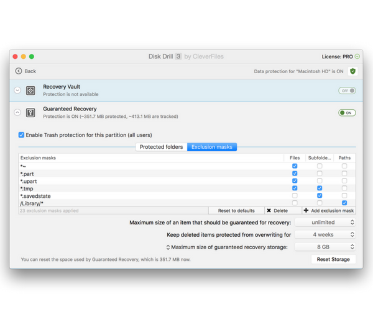This screenshot has width=373, height=310.
Task: Collapse the Guaranteed Recovery section chevron
Action: click(x=17, y=112)
